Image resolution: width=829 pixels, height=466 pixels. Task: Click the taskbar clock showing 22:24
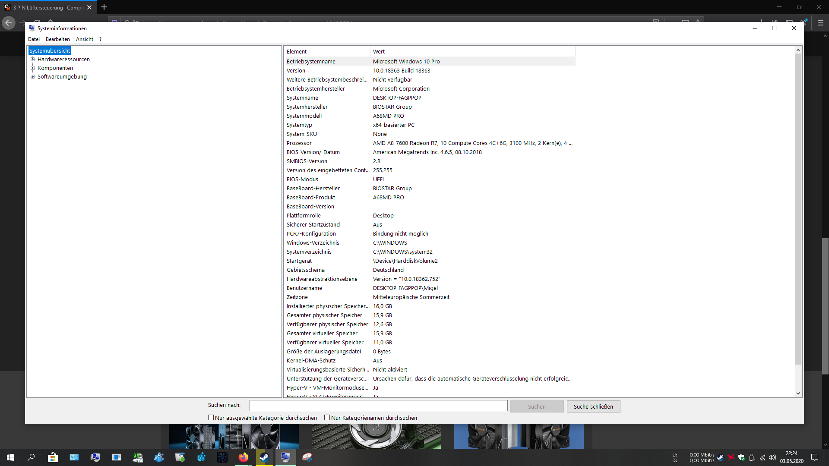(791, 457)
